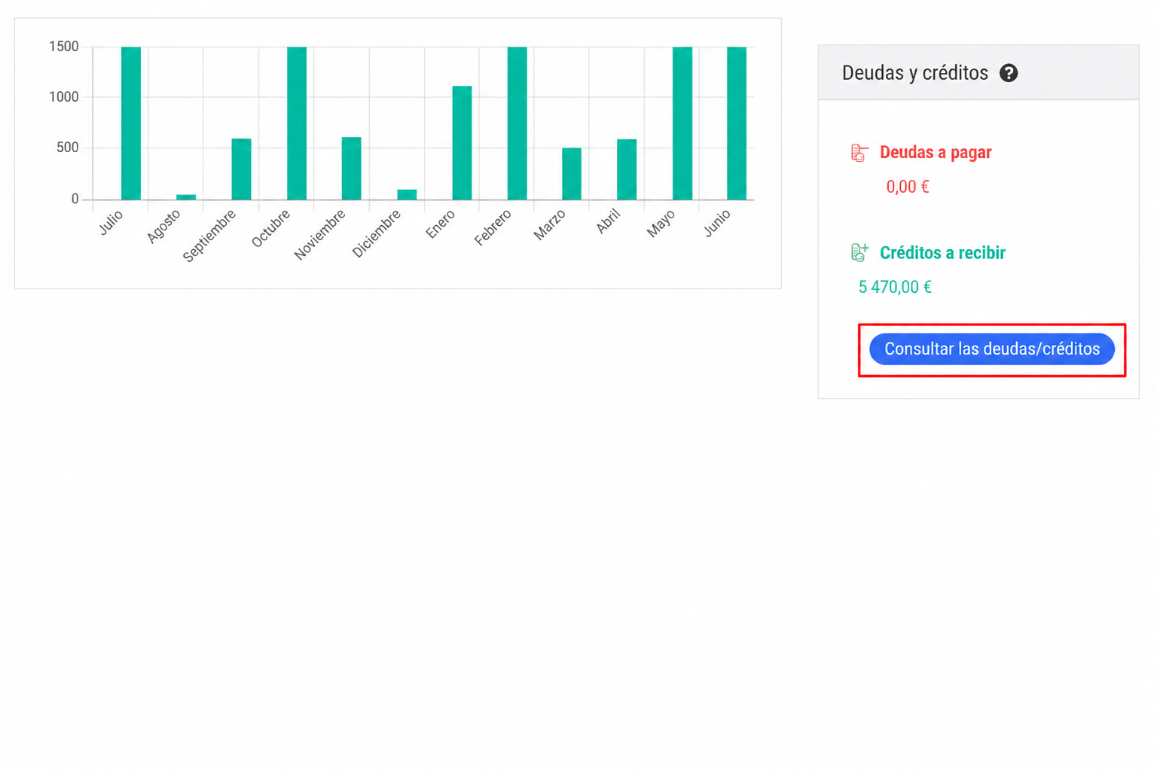The width and height of the screenshot is (1157, 771).
Task: Click the Septiembre bar in the chart
Action: 241,169
